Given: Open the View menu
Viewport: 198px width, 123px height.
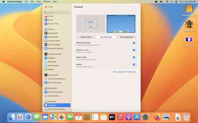Looking at the screenshot, I should click(x=39, y=2).
